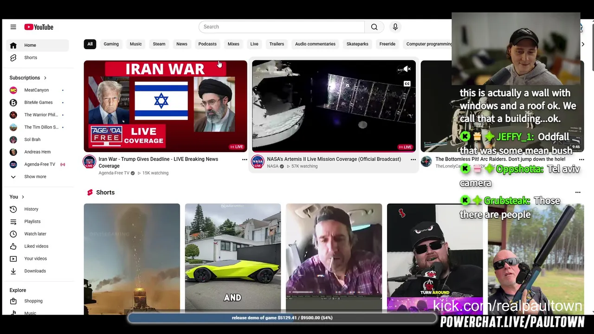The height and width of the screenshot is (334, 594).
Task: Select the Computer programming chip
Action: click(429, 44)
